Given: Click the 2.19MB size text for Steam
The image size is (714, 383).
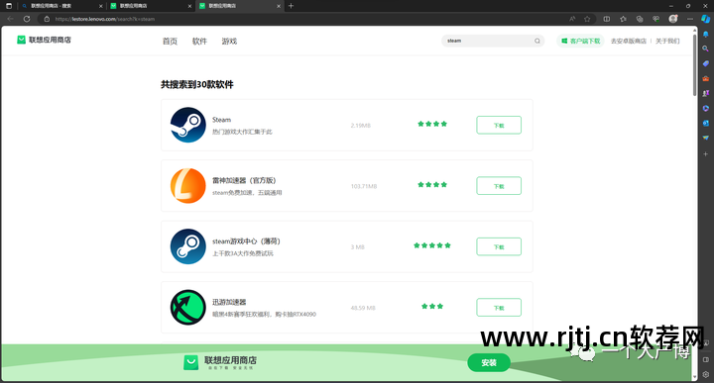Looking at the screenshot, I should coord(361,126).
